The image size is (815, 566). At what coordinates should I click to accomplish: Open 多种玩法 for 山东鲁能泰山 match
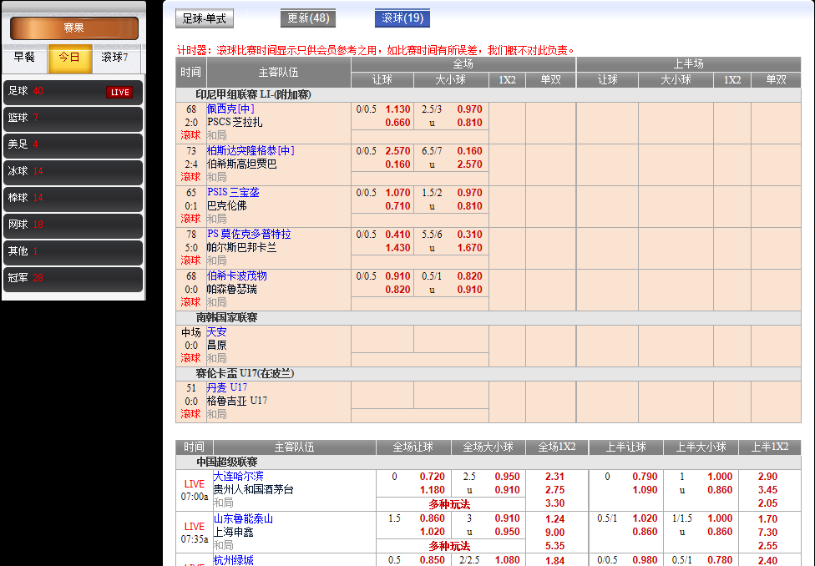click(449, 546)
